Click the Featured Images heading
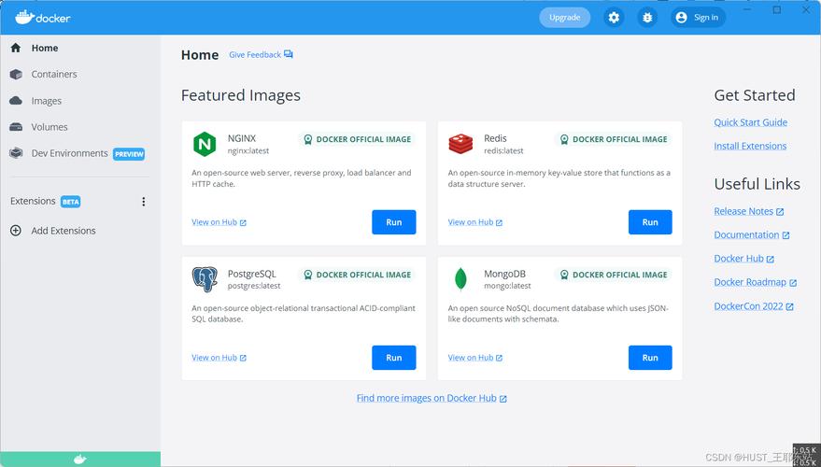This screenshot has height=467, width=821. pyautogui.click(x=241, y=95)
